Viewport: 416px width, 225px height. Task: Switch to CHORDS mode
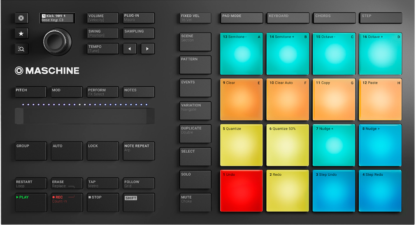point(334,18)
